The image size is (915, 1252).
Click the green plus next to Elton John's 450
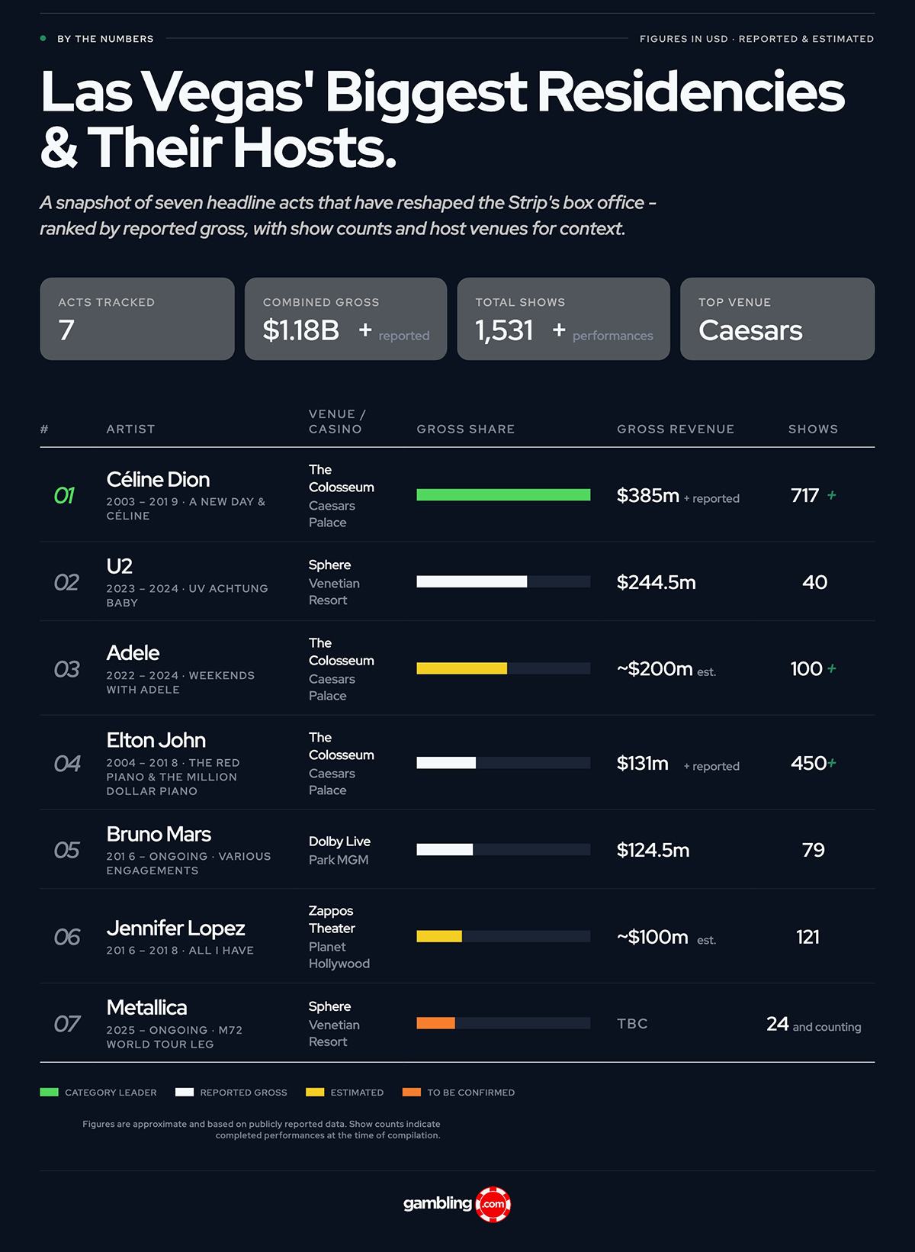pos(832,763)
